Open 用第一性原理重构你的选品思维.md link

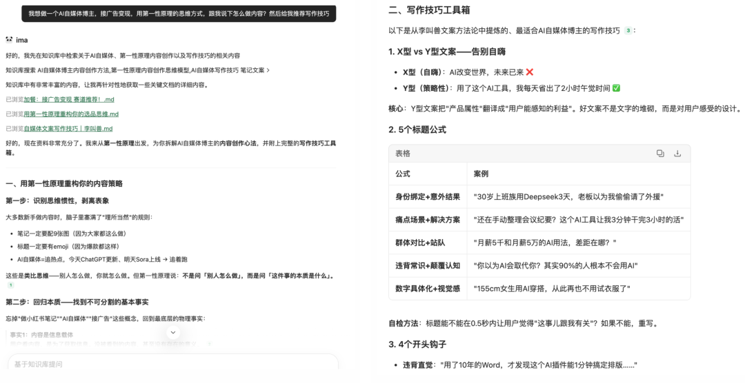click(71, 114)
